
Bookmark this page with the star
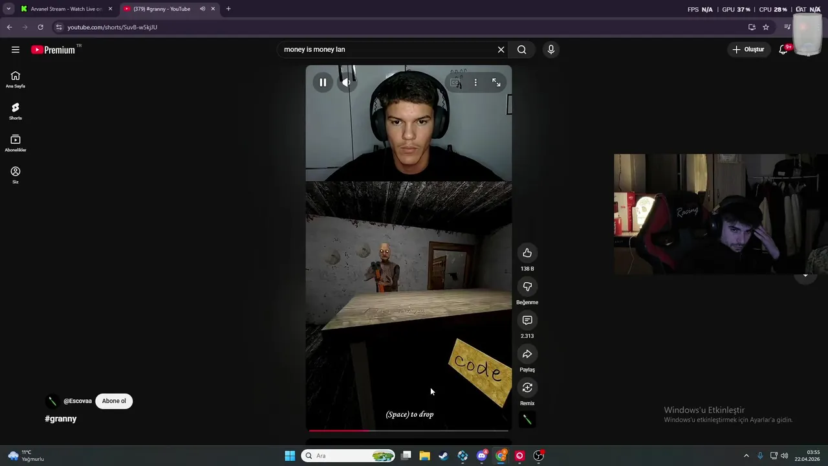[766, 27]
